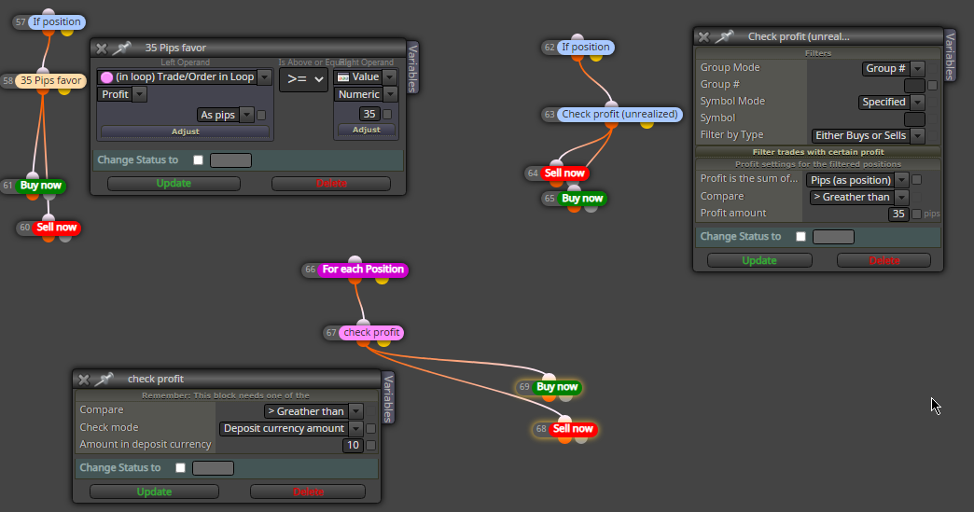Select node 62 If position

coord(586,48)
